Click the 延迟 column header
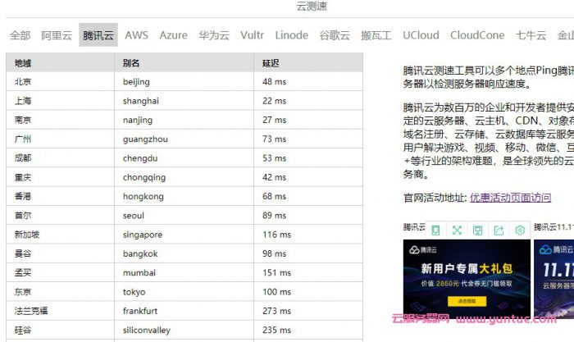 [x=271, y=62]
